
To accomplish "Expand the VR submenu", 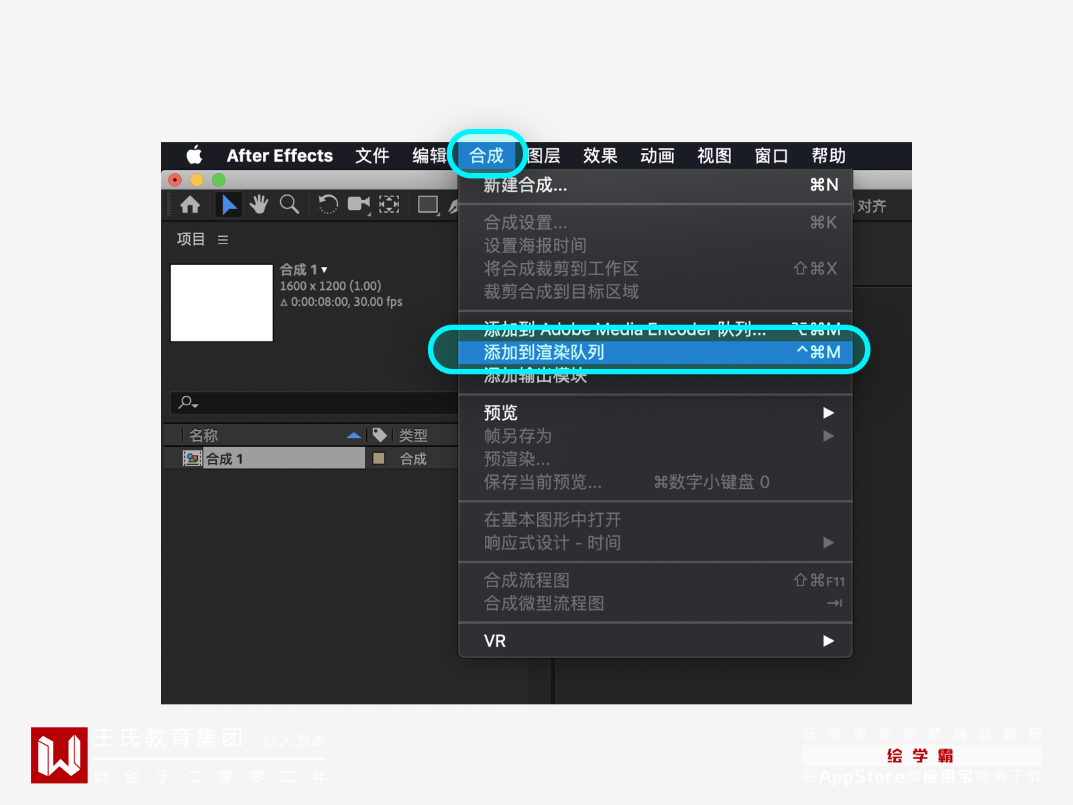I will click(x=655, y=641).
